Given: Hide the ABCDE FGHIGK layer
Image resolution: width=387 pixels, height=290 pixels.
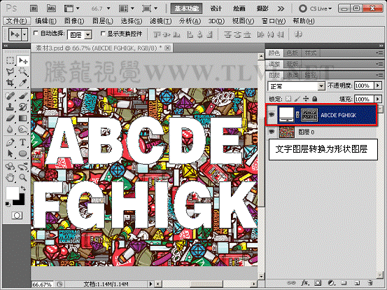Looking at the screenshot, I should 272,115.
